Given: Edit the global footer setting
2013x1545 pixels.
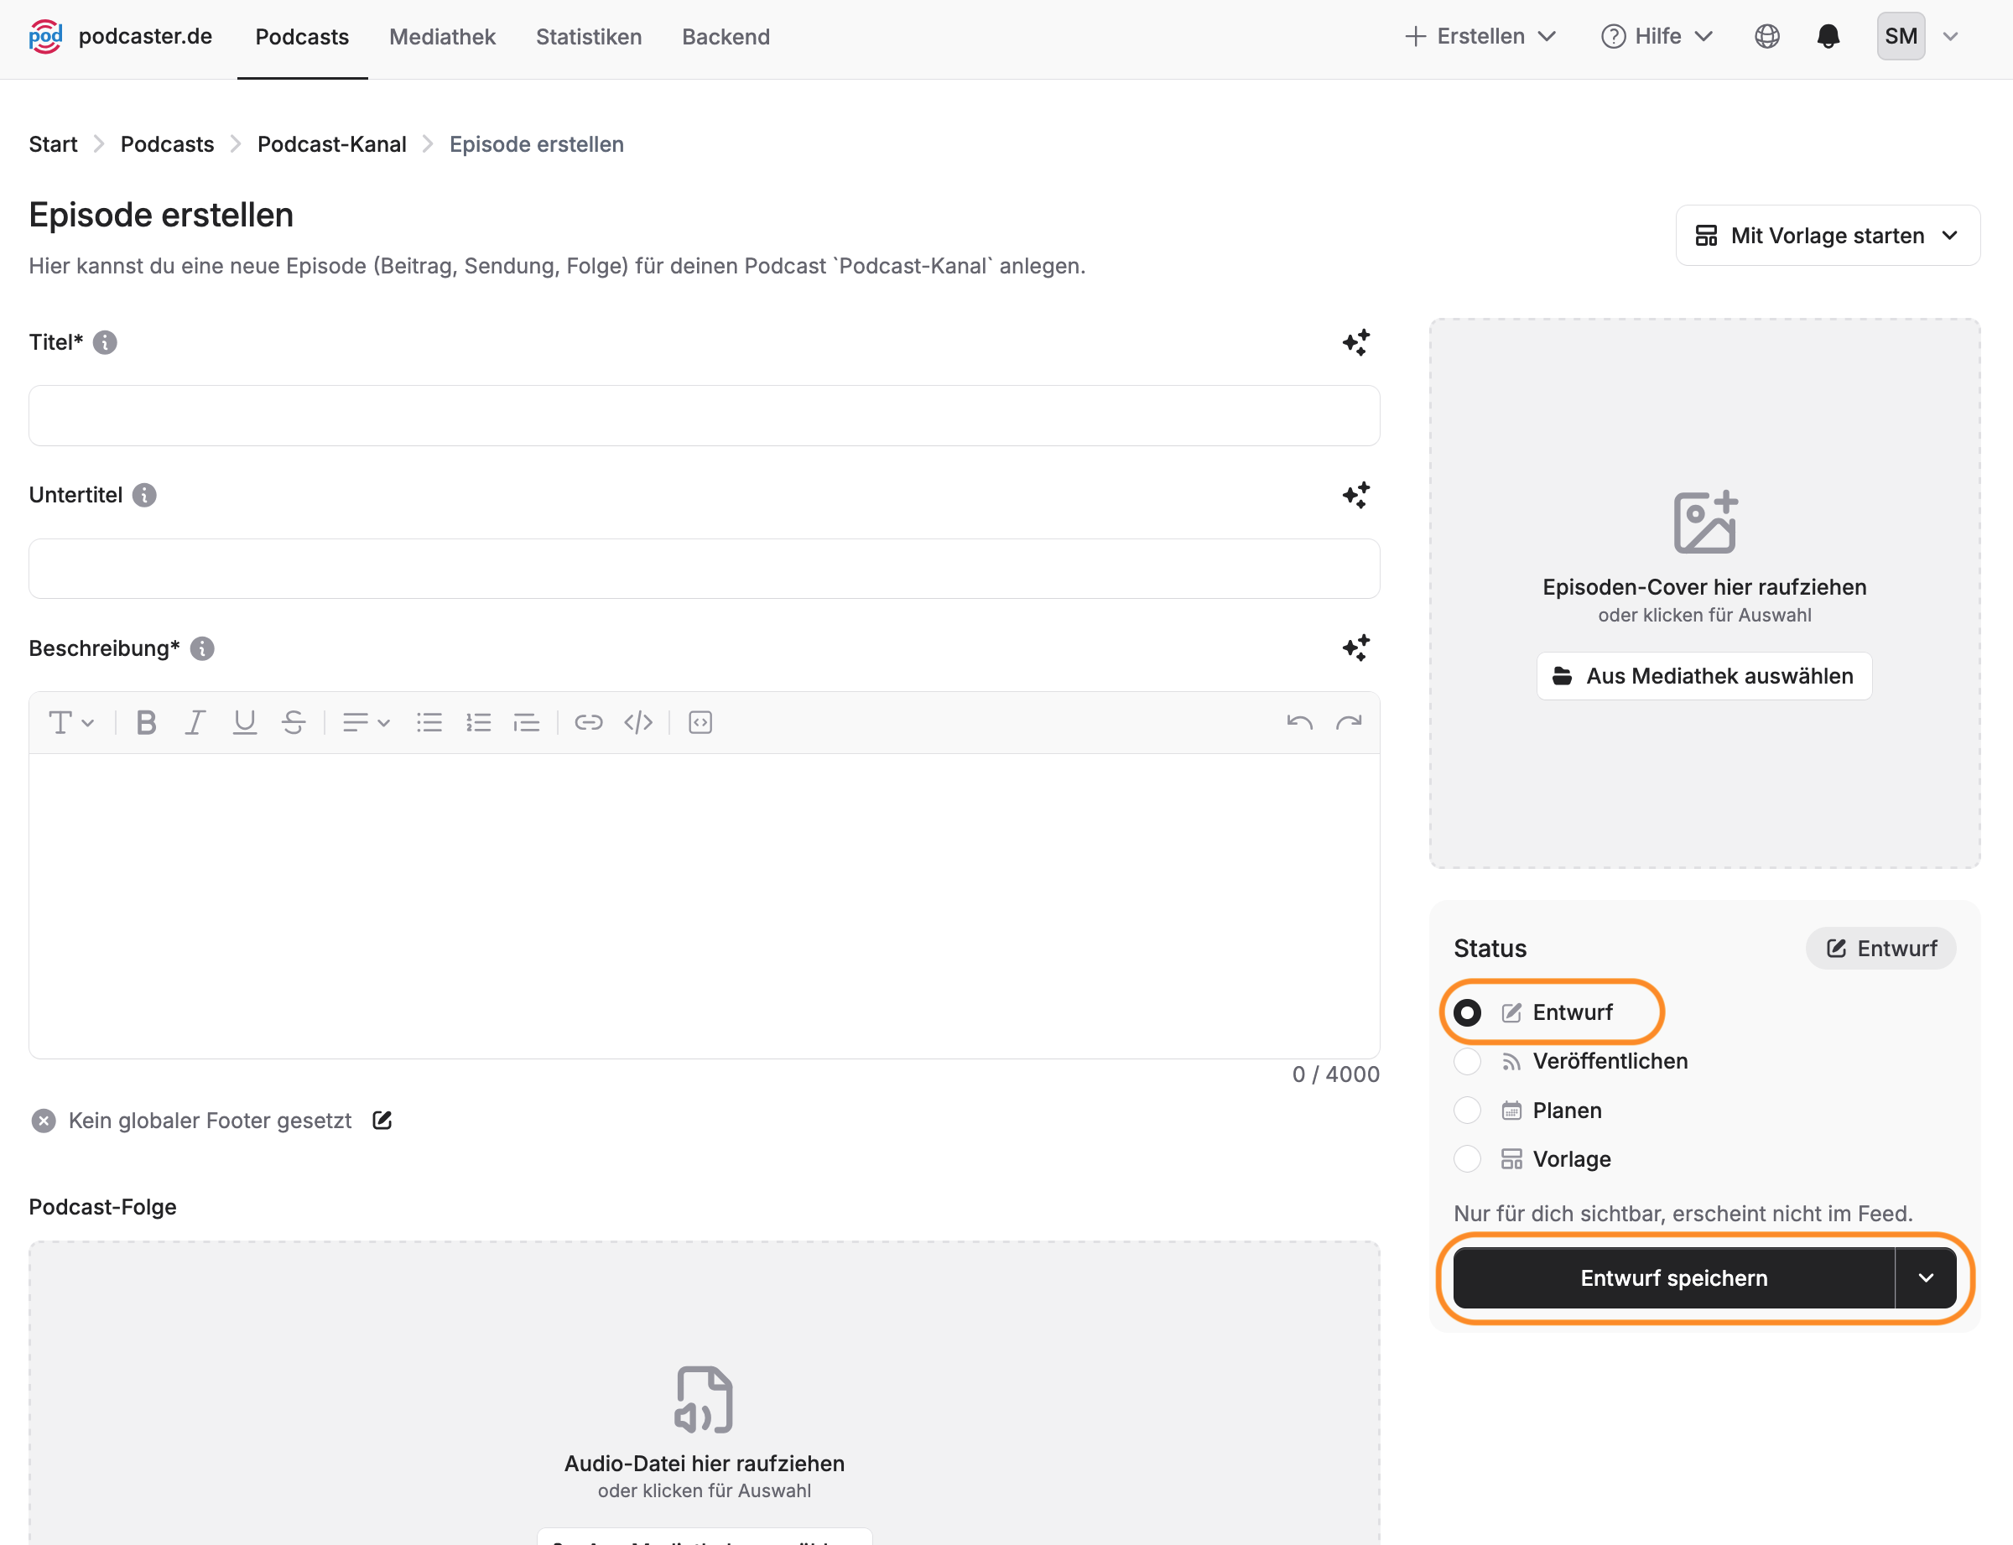Looking at the screenshot, I should [382, 1120].
